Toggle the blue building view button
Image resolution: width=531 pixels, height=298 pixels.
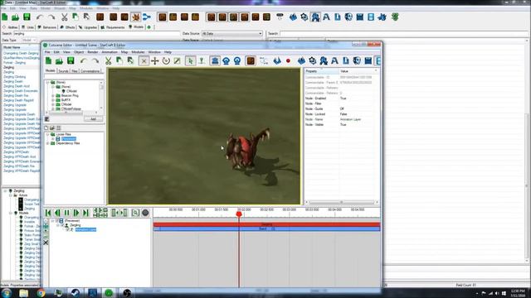(x=215, y=60)
